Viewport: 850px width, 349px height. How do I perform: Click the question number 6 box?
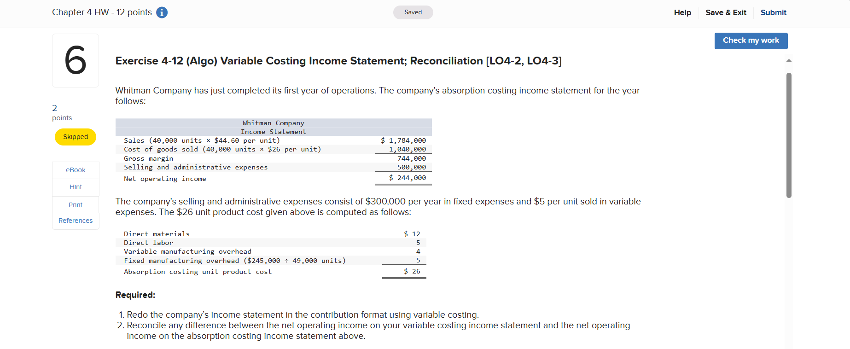click(76, 60)
